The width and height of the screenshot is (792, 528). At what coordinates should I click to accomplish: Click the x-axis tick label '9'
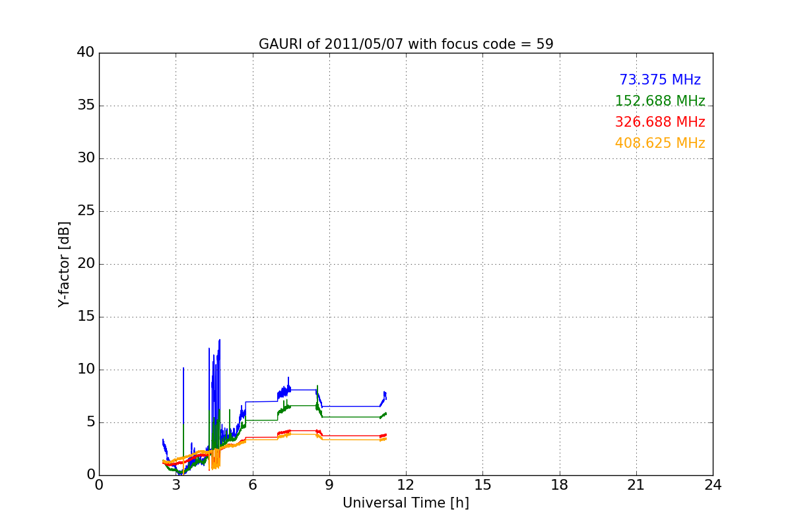(329, 485)
